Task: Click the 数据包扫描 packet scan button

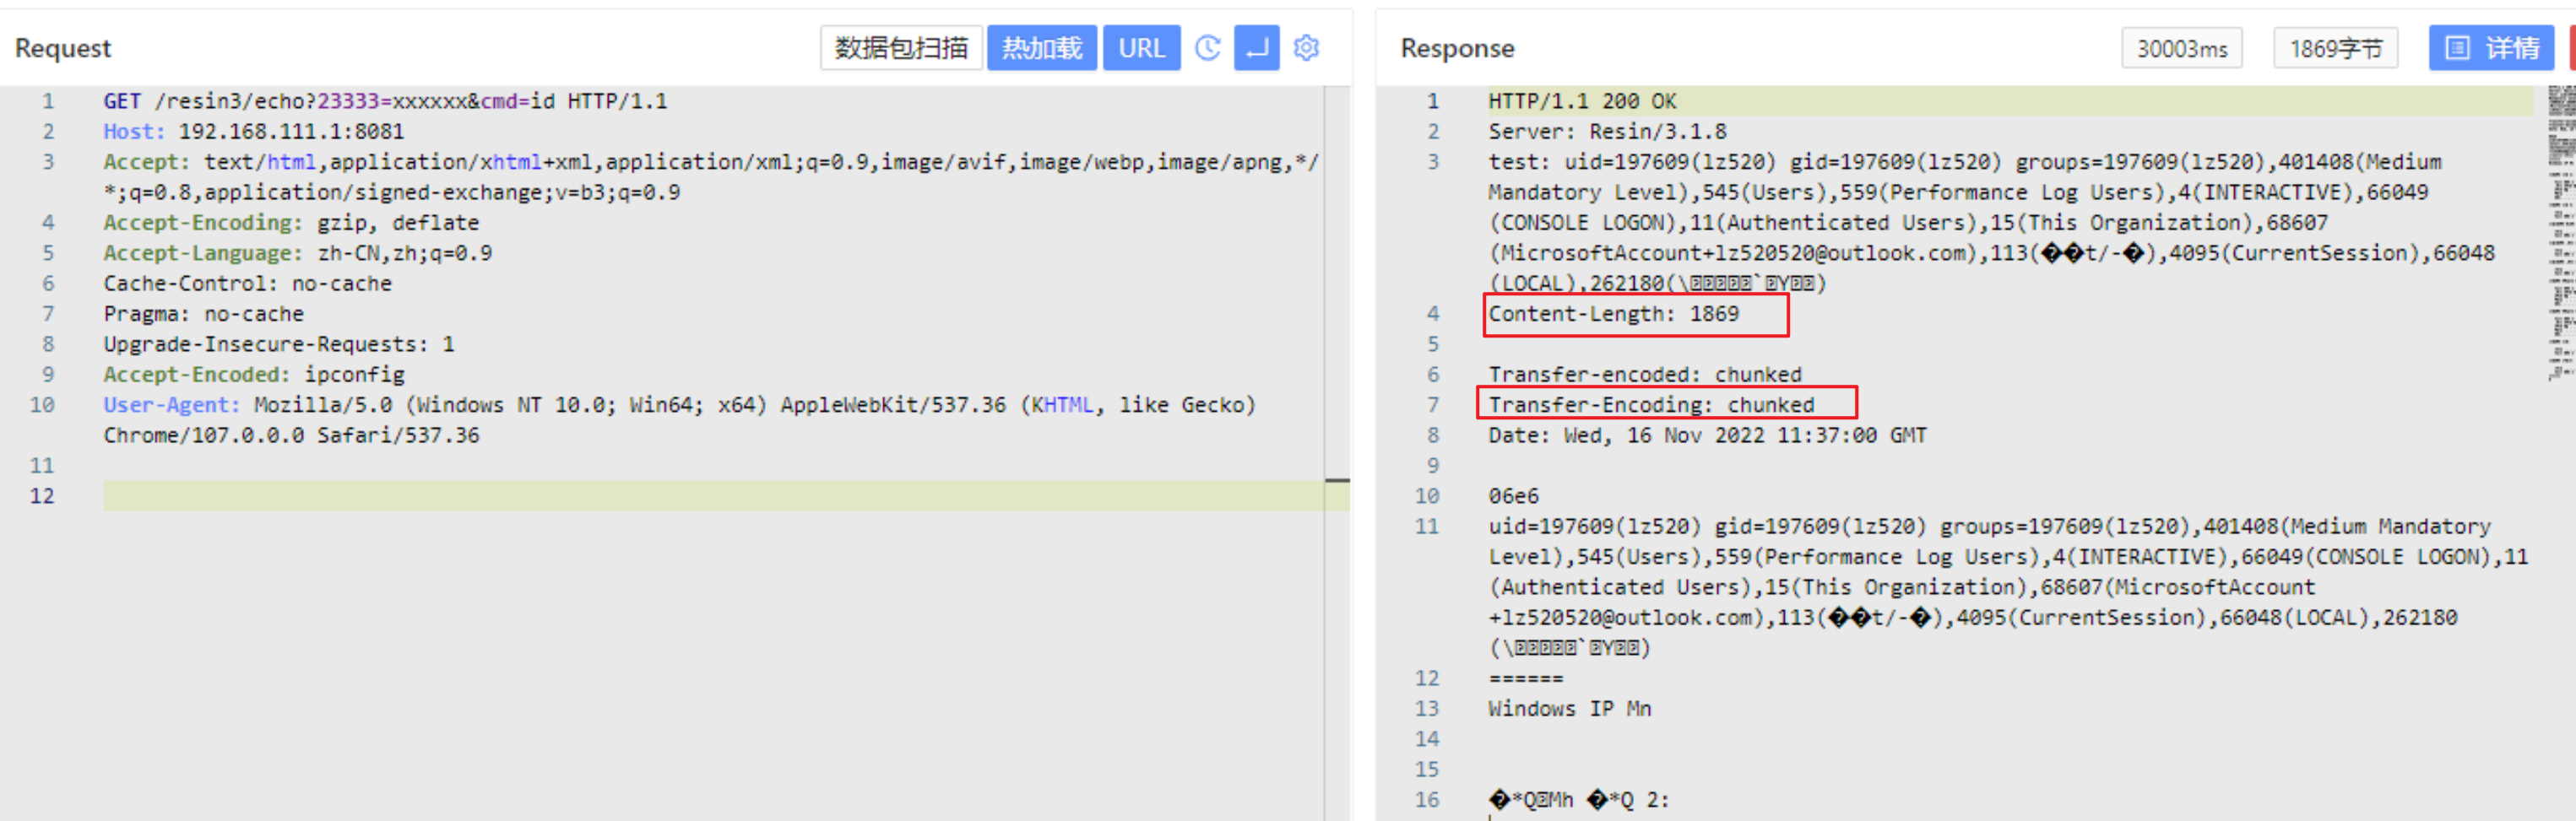Action: (x=900, y=48)
